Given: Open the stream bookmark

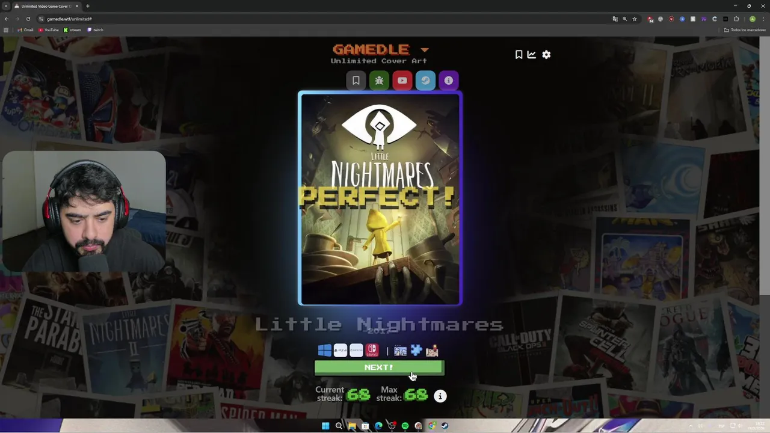Looking at the screenshot, I should pos(72,30).
